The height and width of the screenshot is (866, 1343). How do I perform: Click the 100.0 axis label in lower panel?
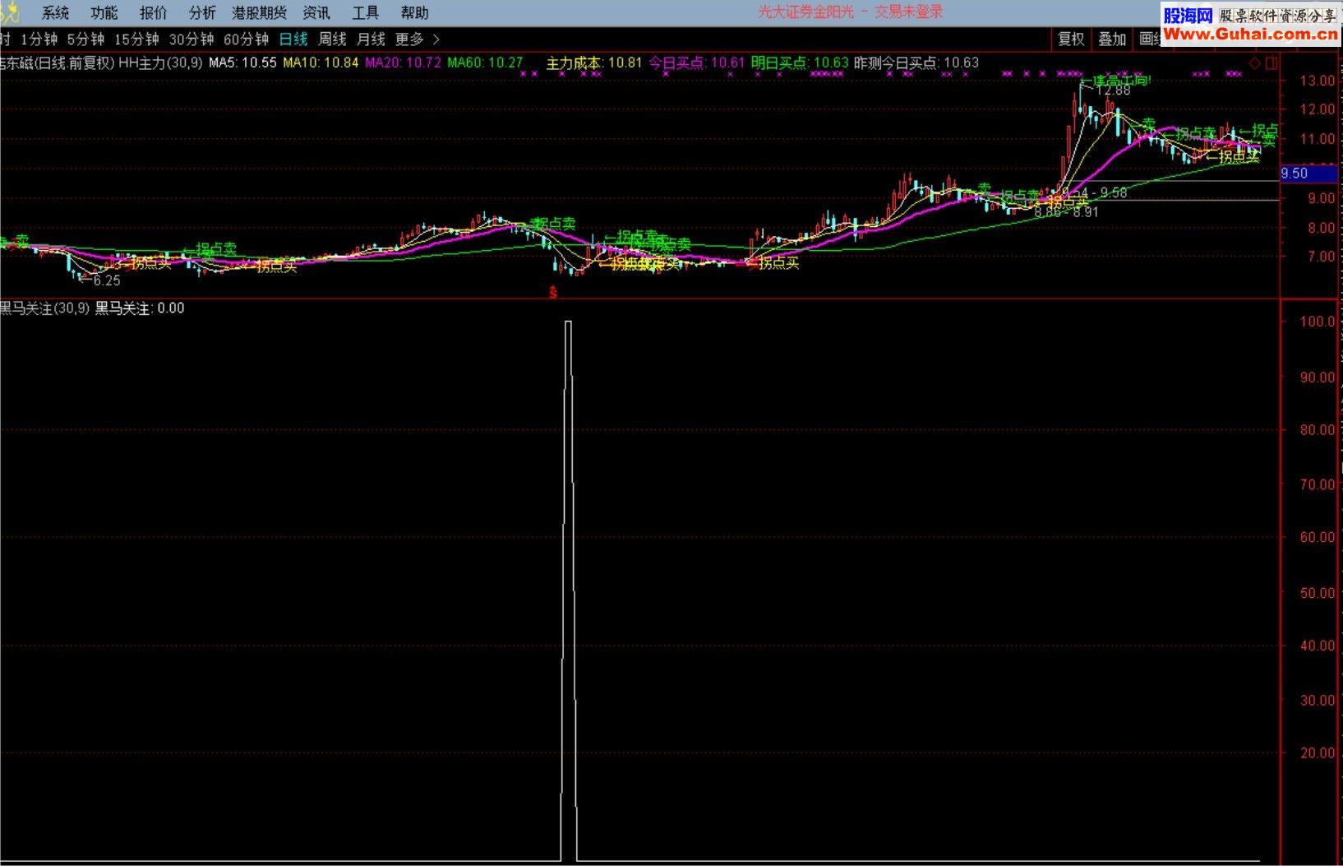pos(1317,322)
